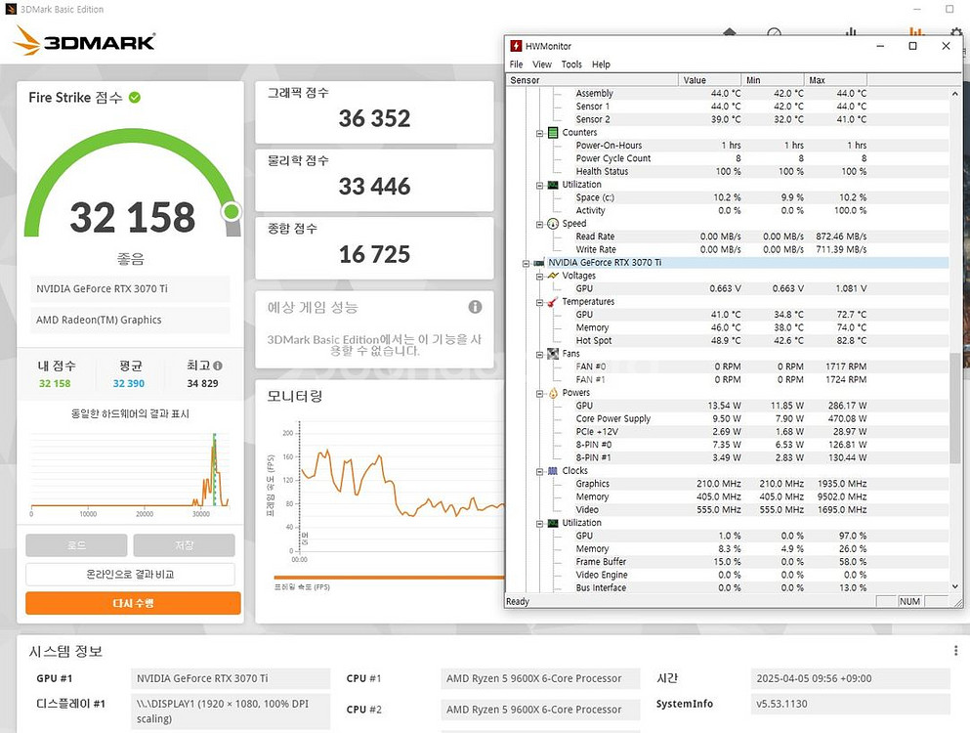Open the Help menu in HWMonitor

(x=601, y=65)
